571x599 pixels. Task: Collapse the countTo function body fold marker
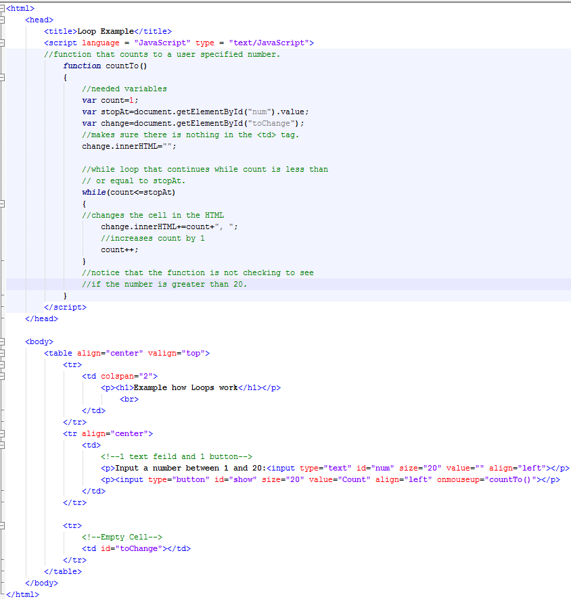coord(2,78)
